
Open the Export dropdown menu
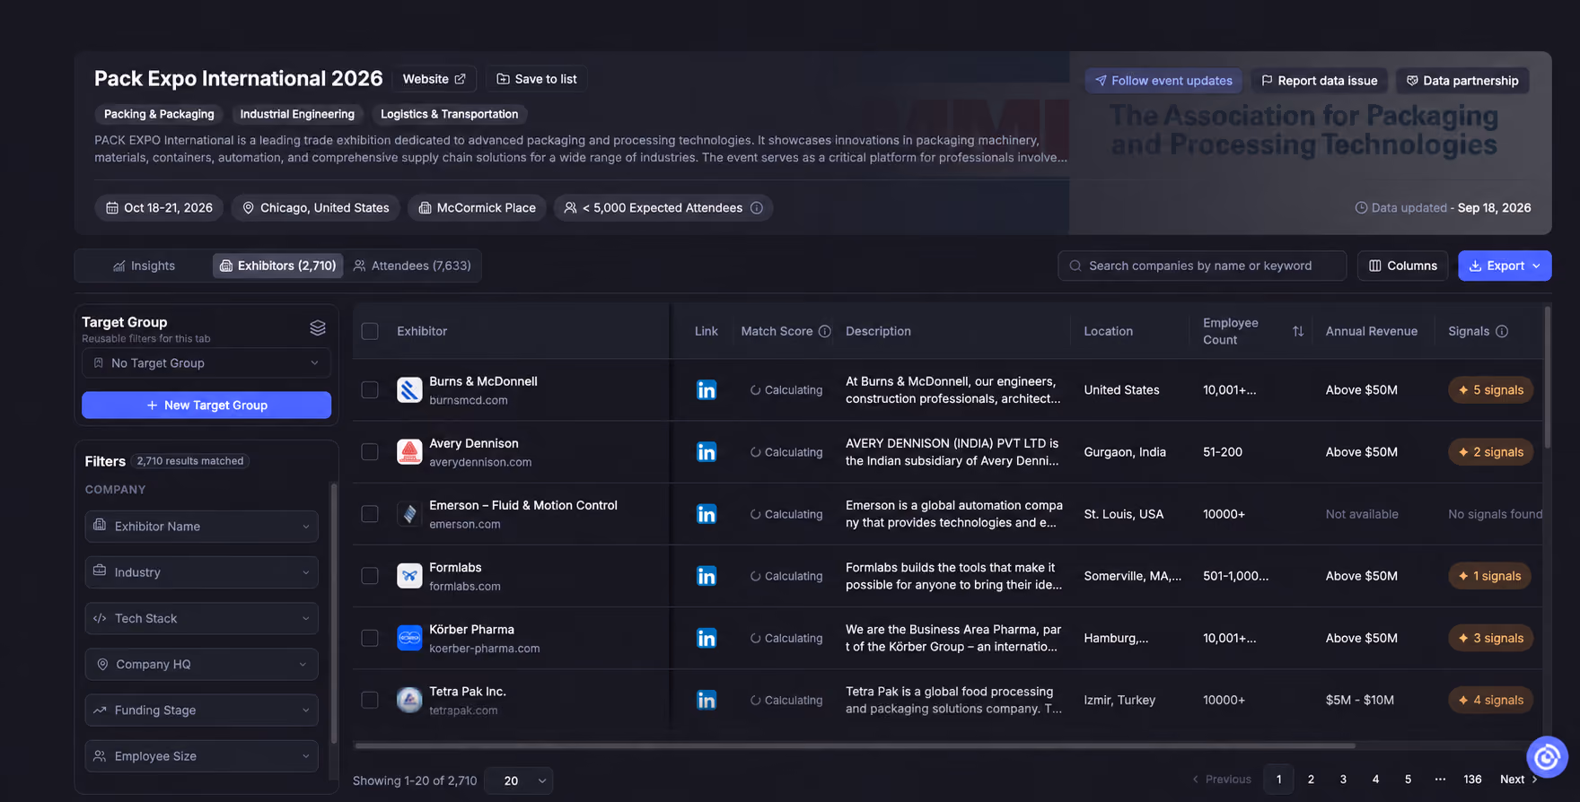click(1505, 266)
